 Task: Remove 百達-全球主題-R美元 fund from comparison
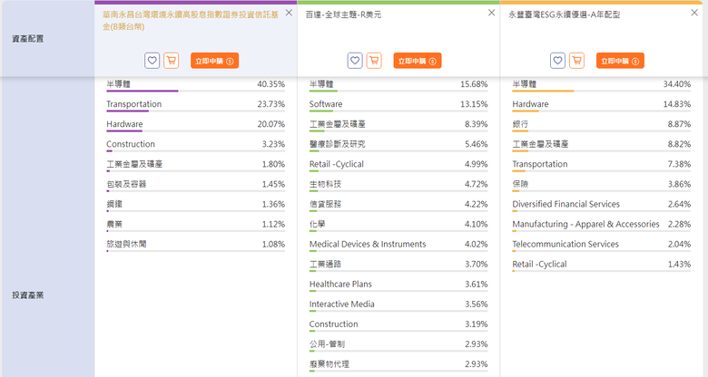pos(492,13)
